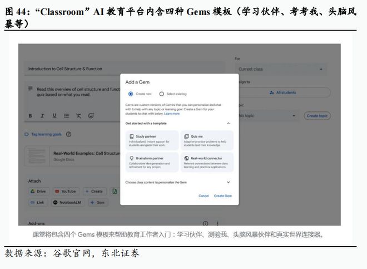This screenshot has height=269, width=367.
Task: Cancel the Add a Gem dialog
Action: point(204,196)
